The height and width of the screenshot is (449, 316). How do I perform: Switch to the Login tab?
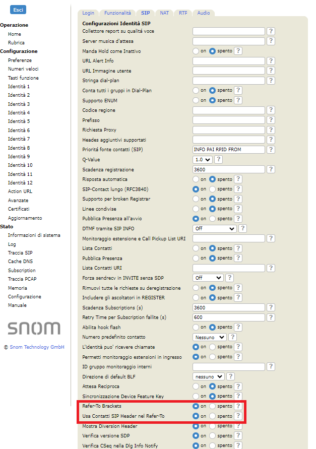pos(88,13)
